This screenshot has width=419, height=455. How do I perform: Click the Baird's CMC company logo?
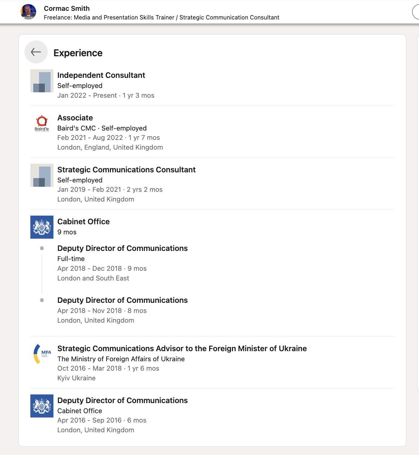click(42, 123)
